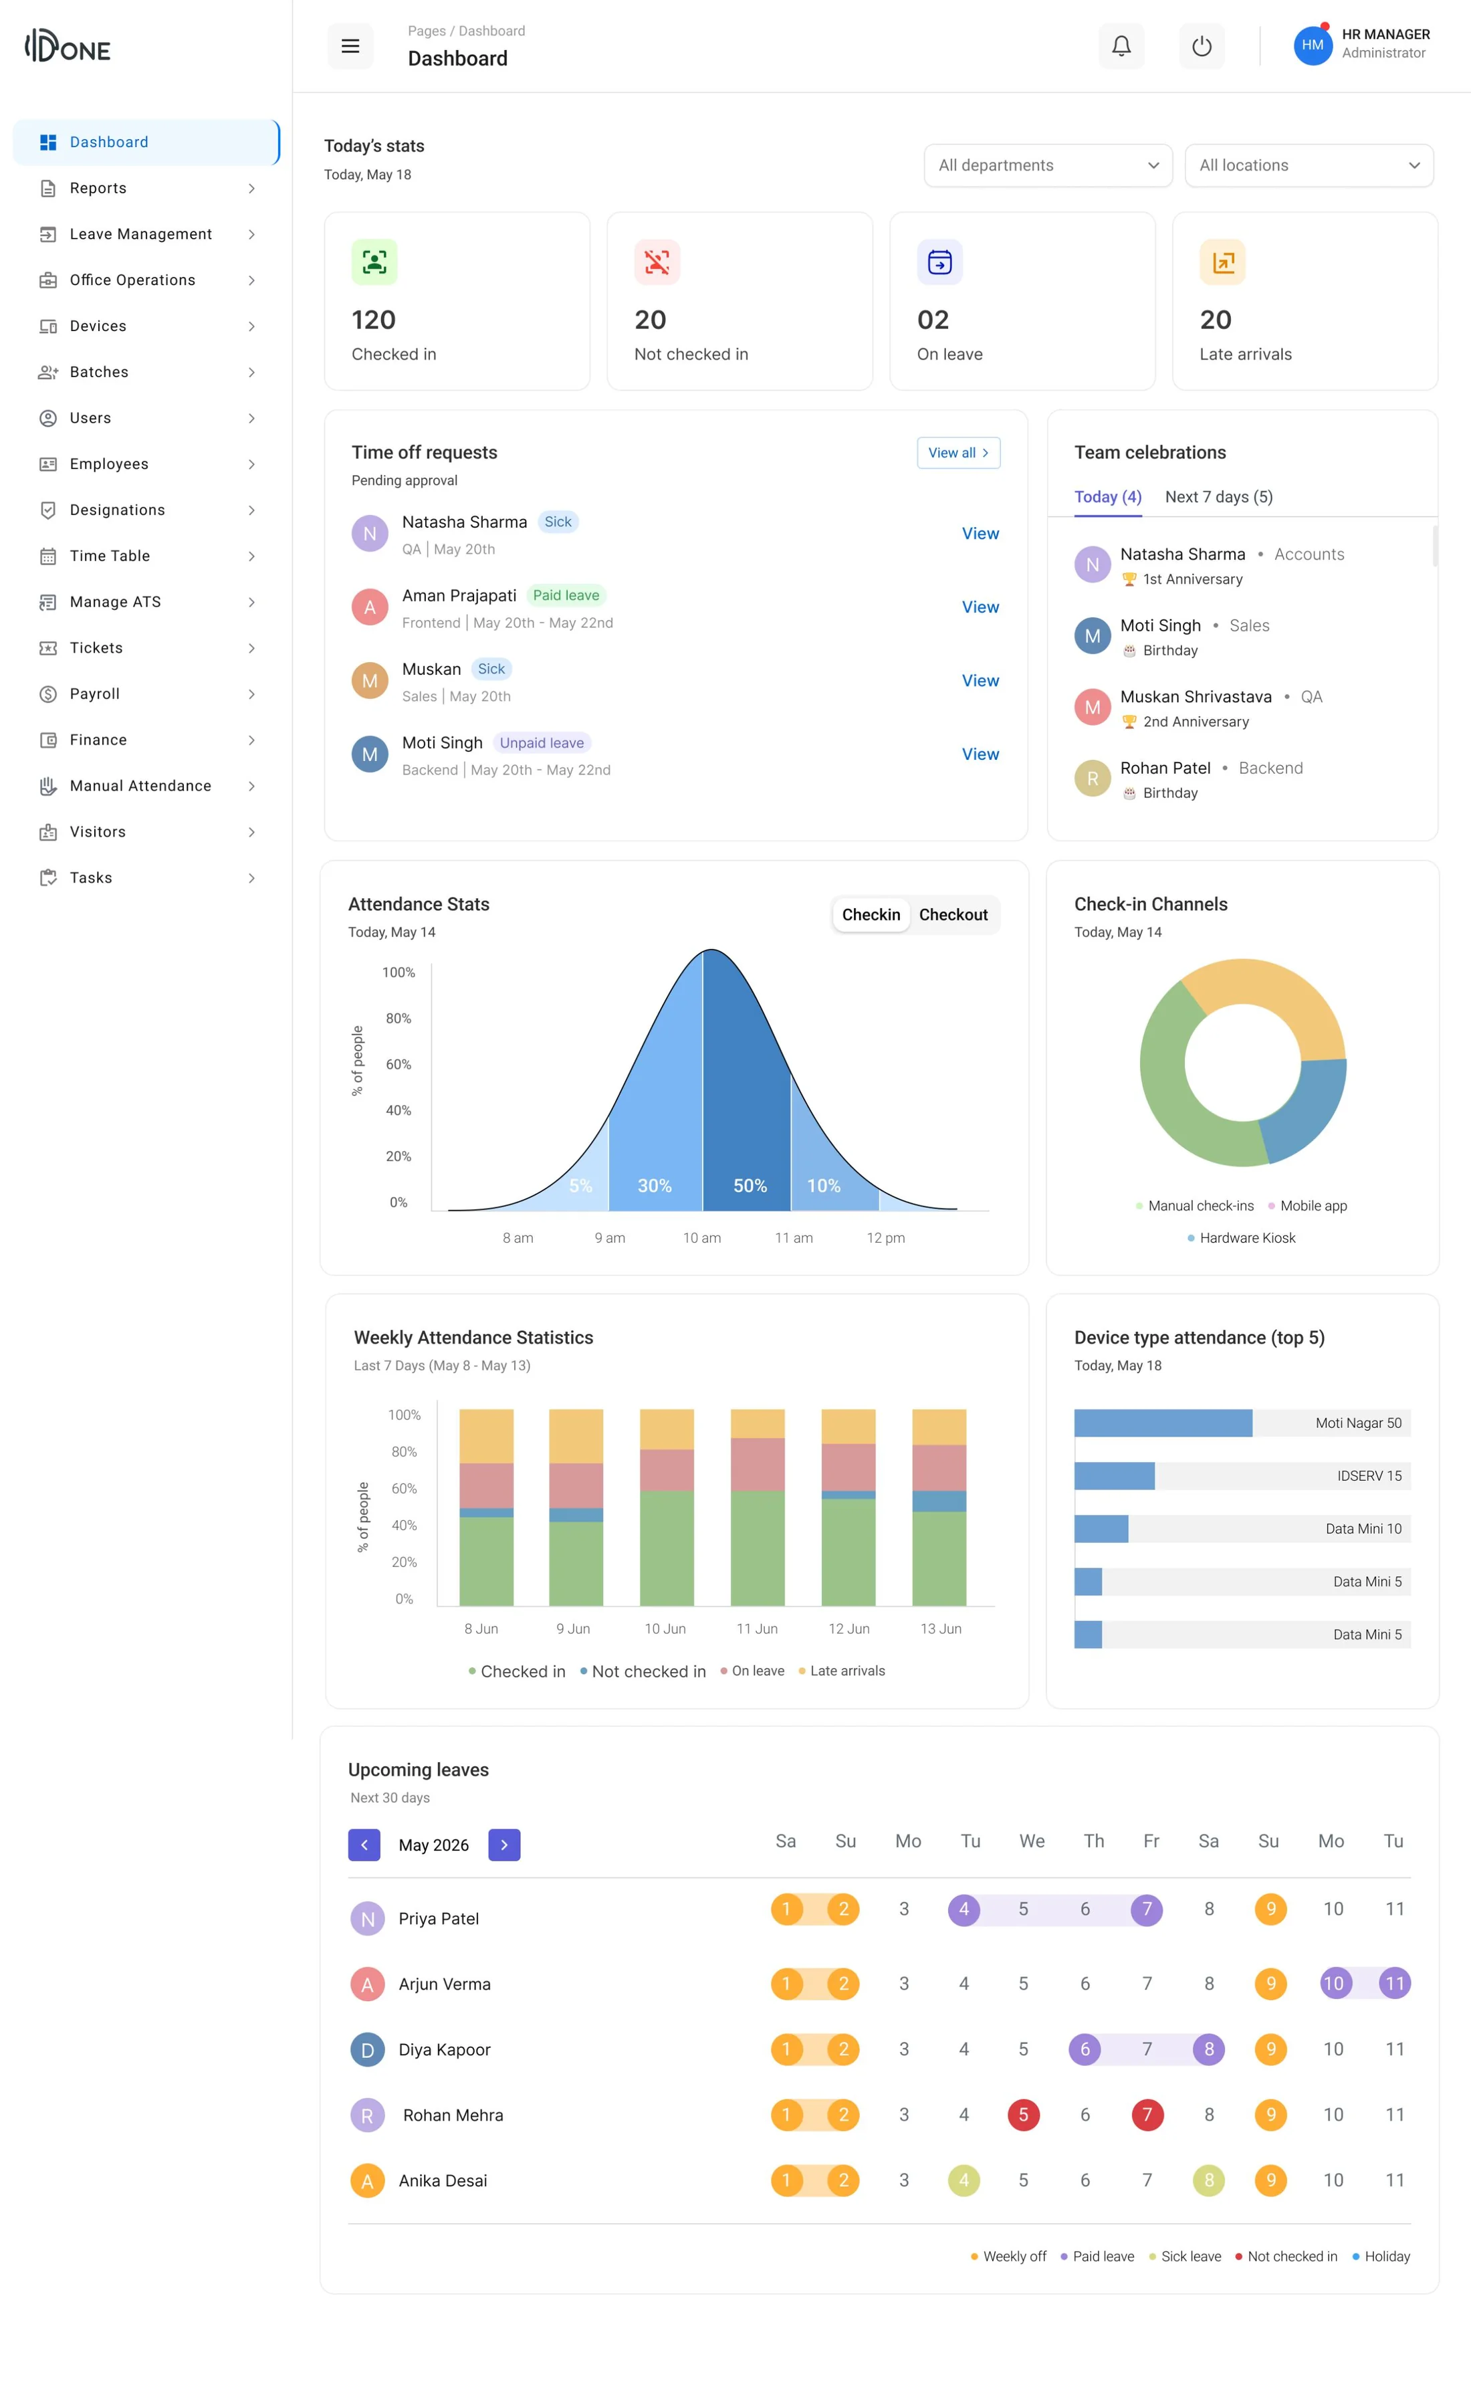Open Office Operations menu item
This screenshot has height=2383, width=1471.
coord(146,280)
